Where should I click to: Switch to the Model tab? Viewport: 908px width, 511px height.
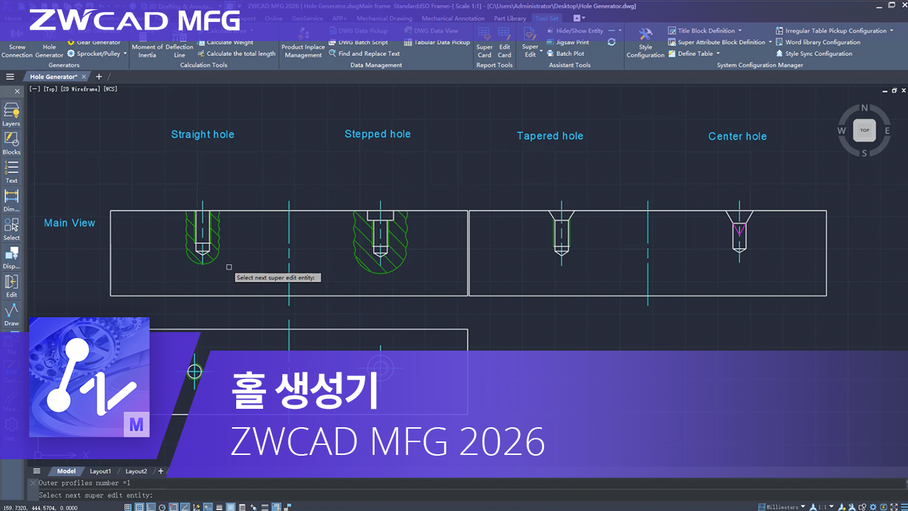(66, 471)
